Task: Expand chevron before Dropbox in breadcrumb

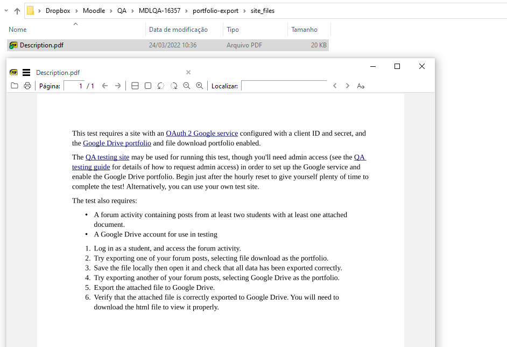Action: pos(39,11)
